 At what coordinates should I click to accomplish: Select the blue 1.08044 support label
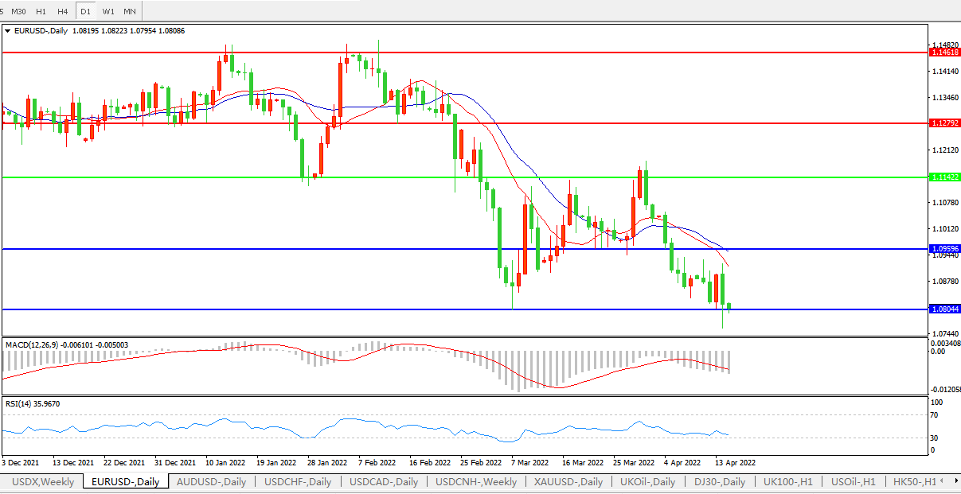click(944, 309)
